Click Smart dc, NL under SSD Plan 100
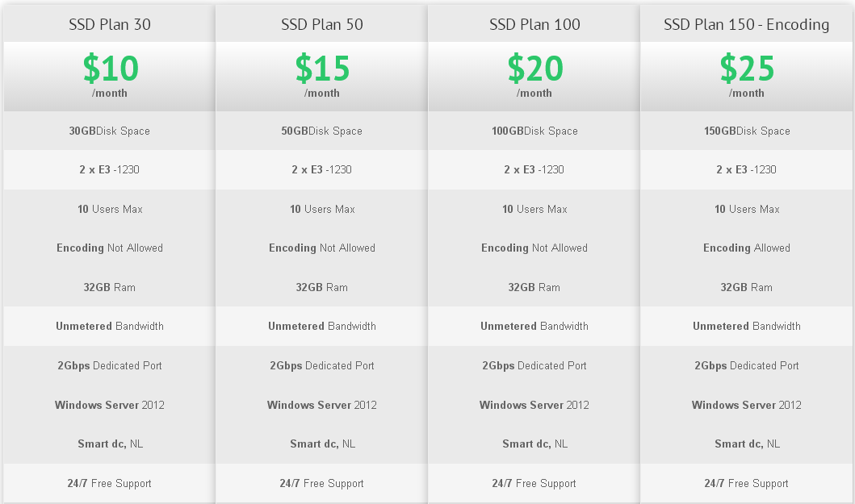 pos(534,444)
